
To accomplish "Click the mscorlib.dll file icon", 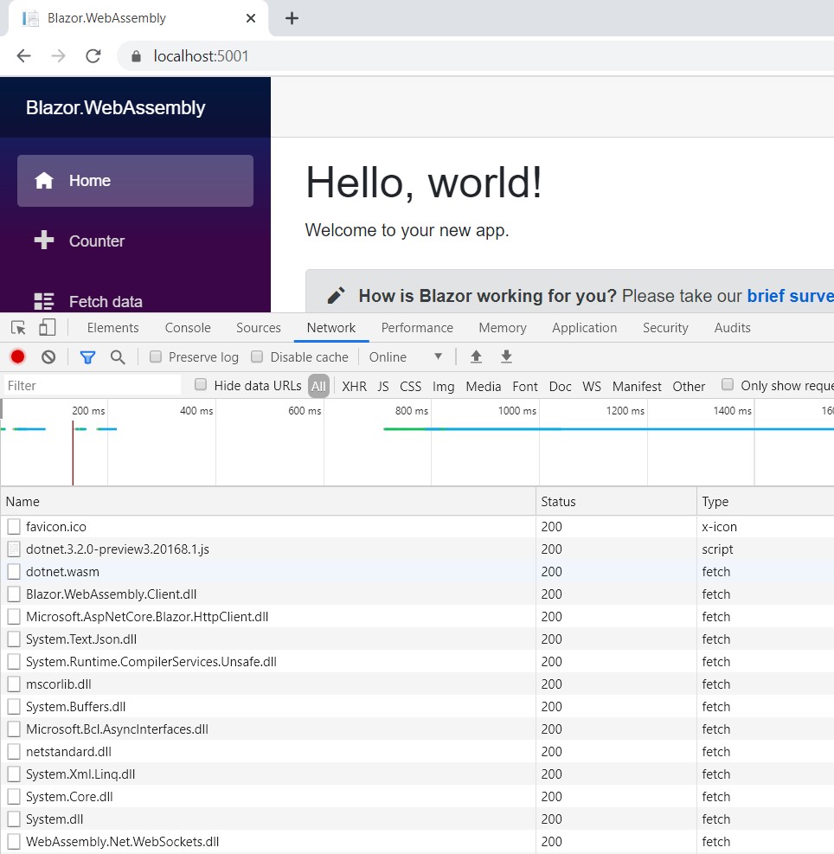I will [x=14, y=684].
